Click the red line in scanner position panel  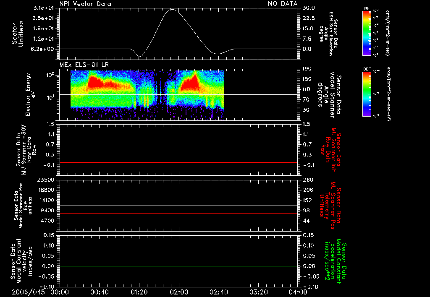point(178,213)
